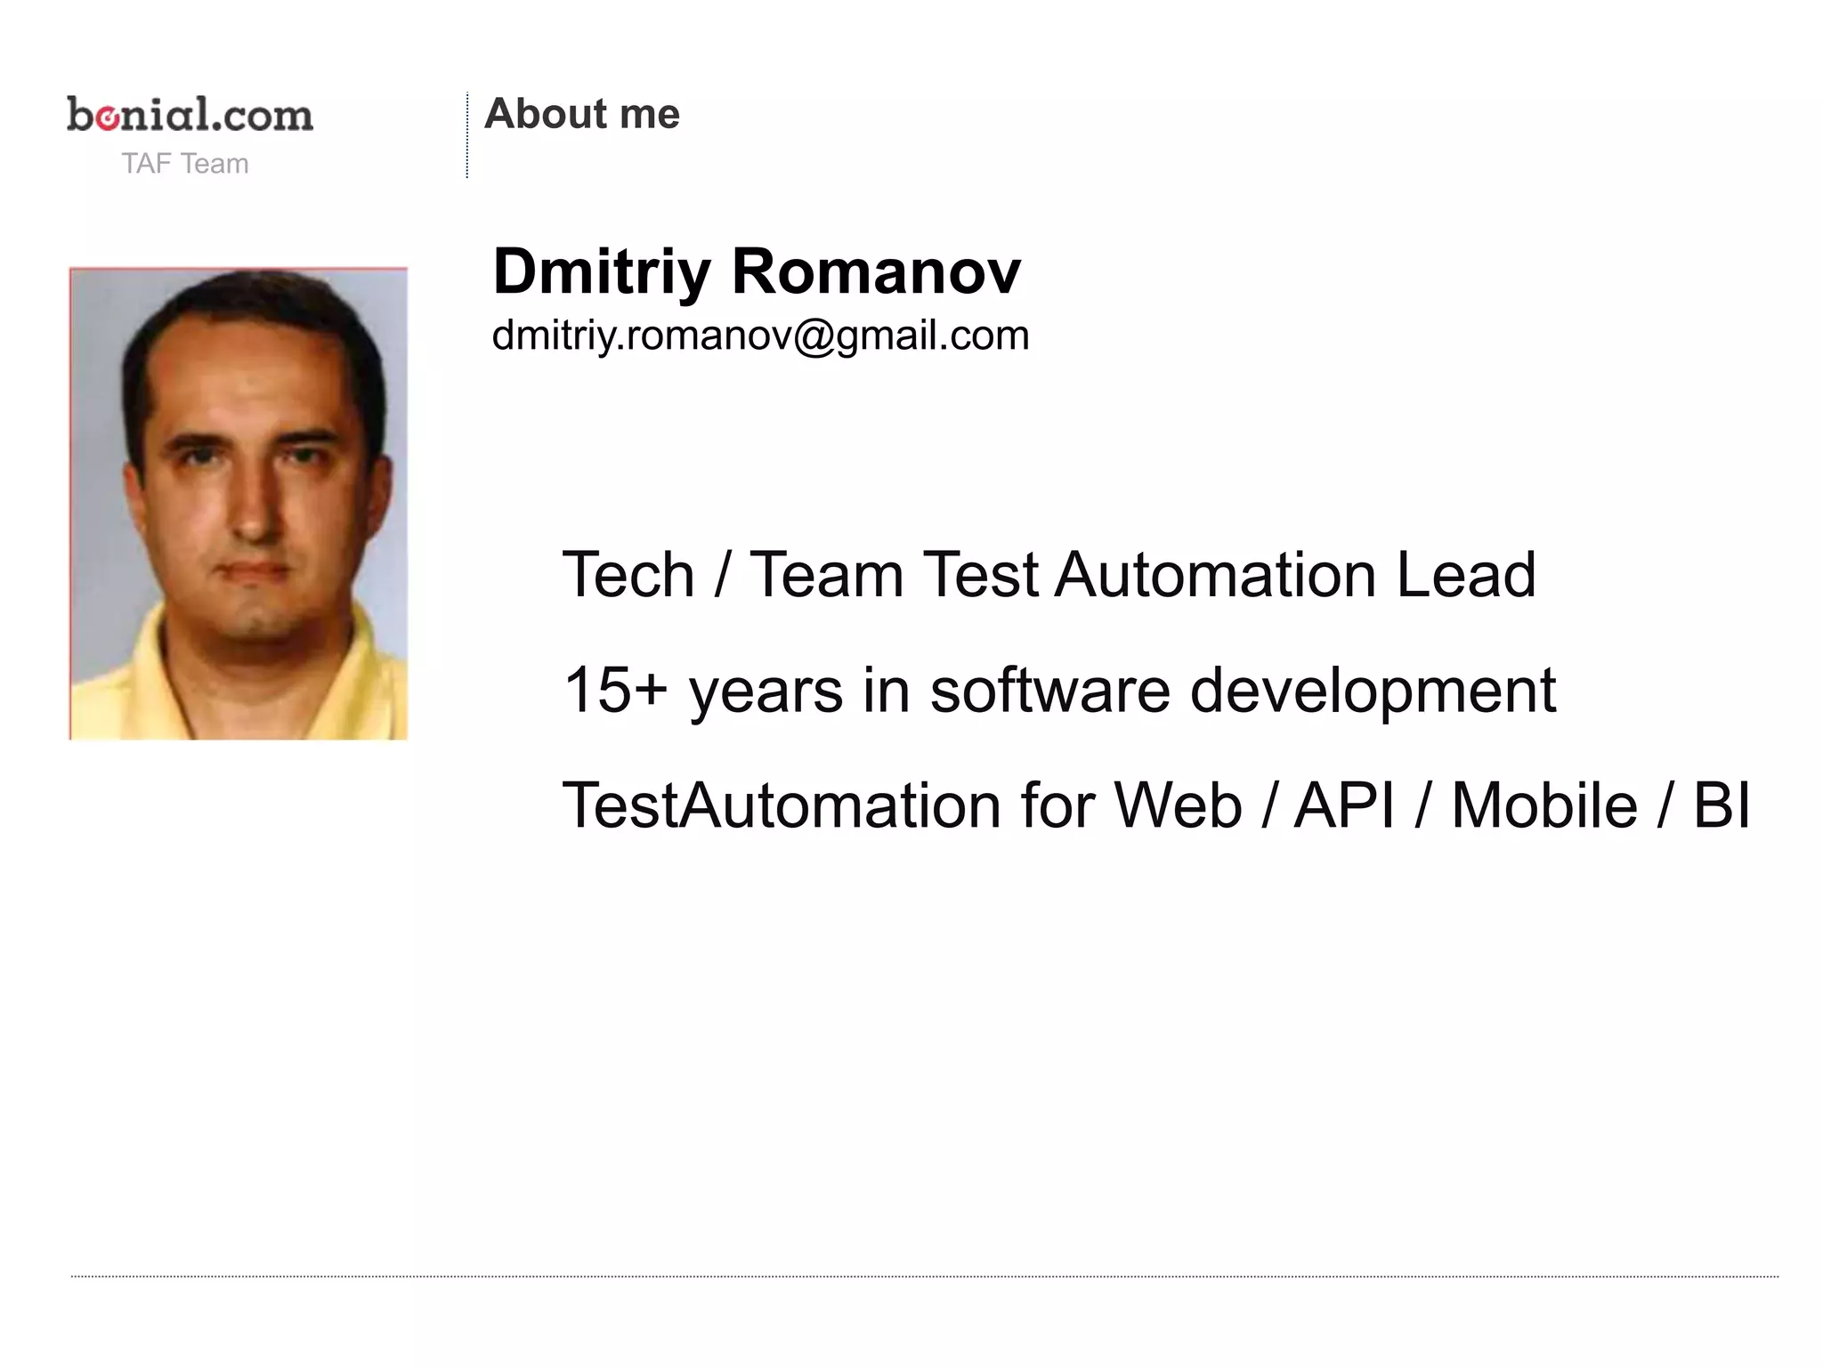This screenshot has height=1367, width=1823.
Task: Click 'Tech / Team Test Automation Lead' line
Action: (x=1049, y=574)
